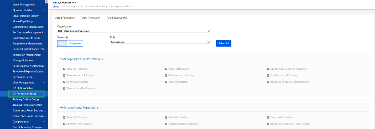Switch to the View Permission tab
The image size is (375, 129).
coord(91,18)
